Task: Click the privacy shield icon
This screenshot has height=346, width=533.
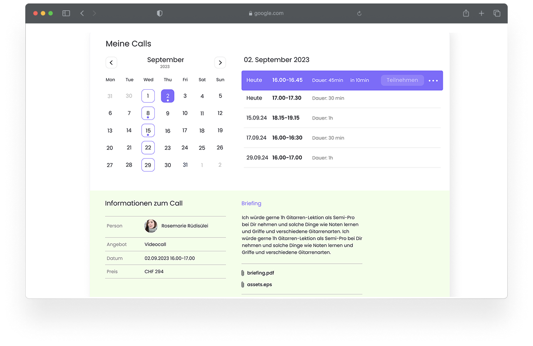Action: coord(159,13)
